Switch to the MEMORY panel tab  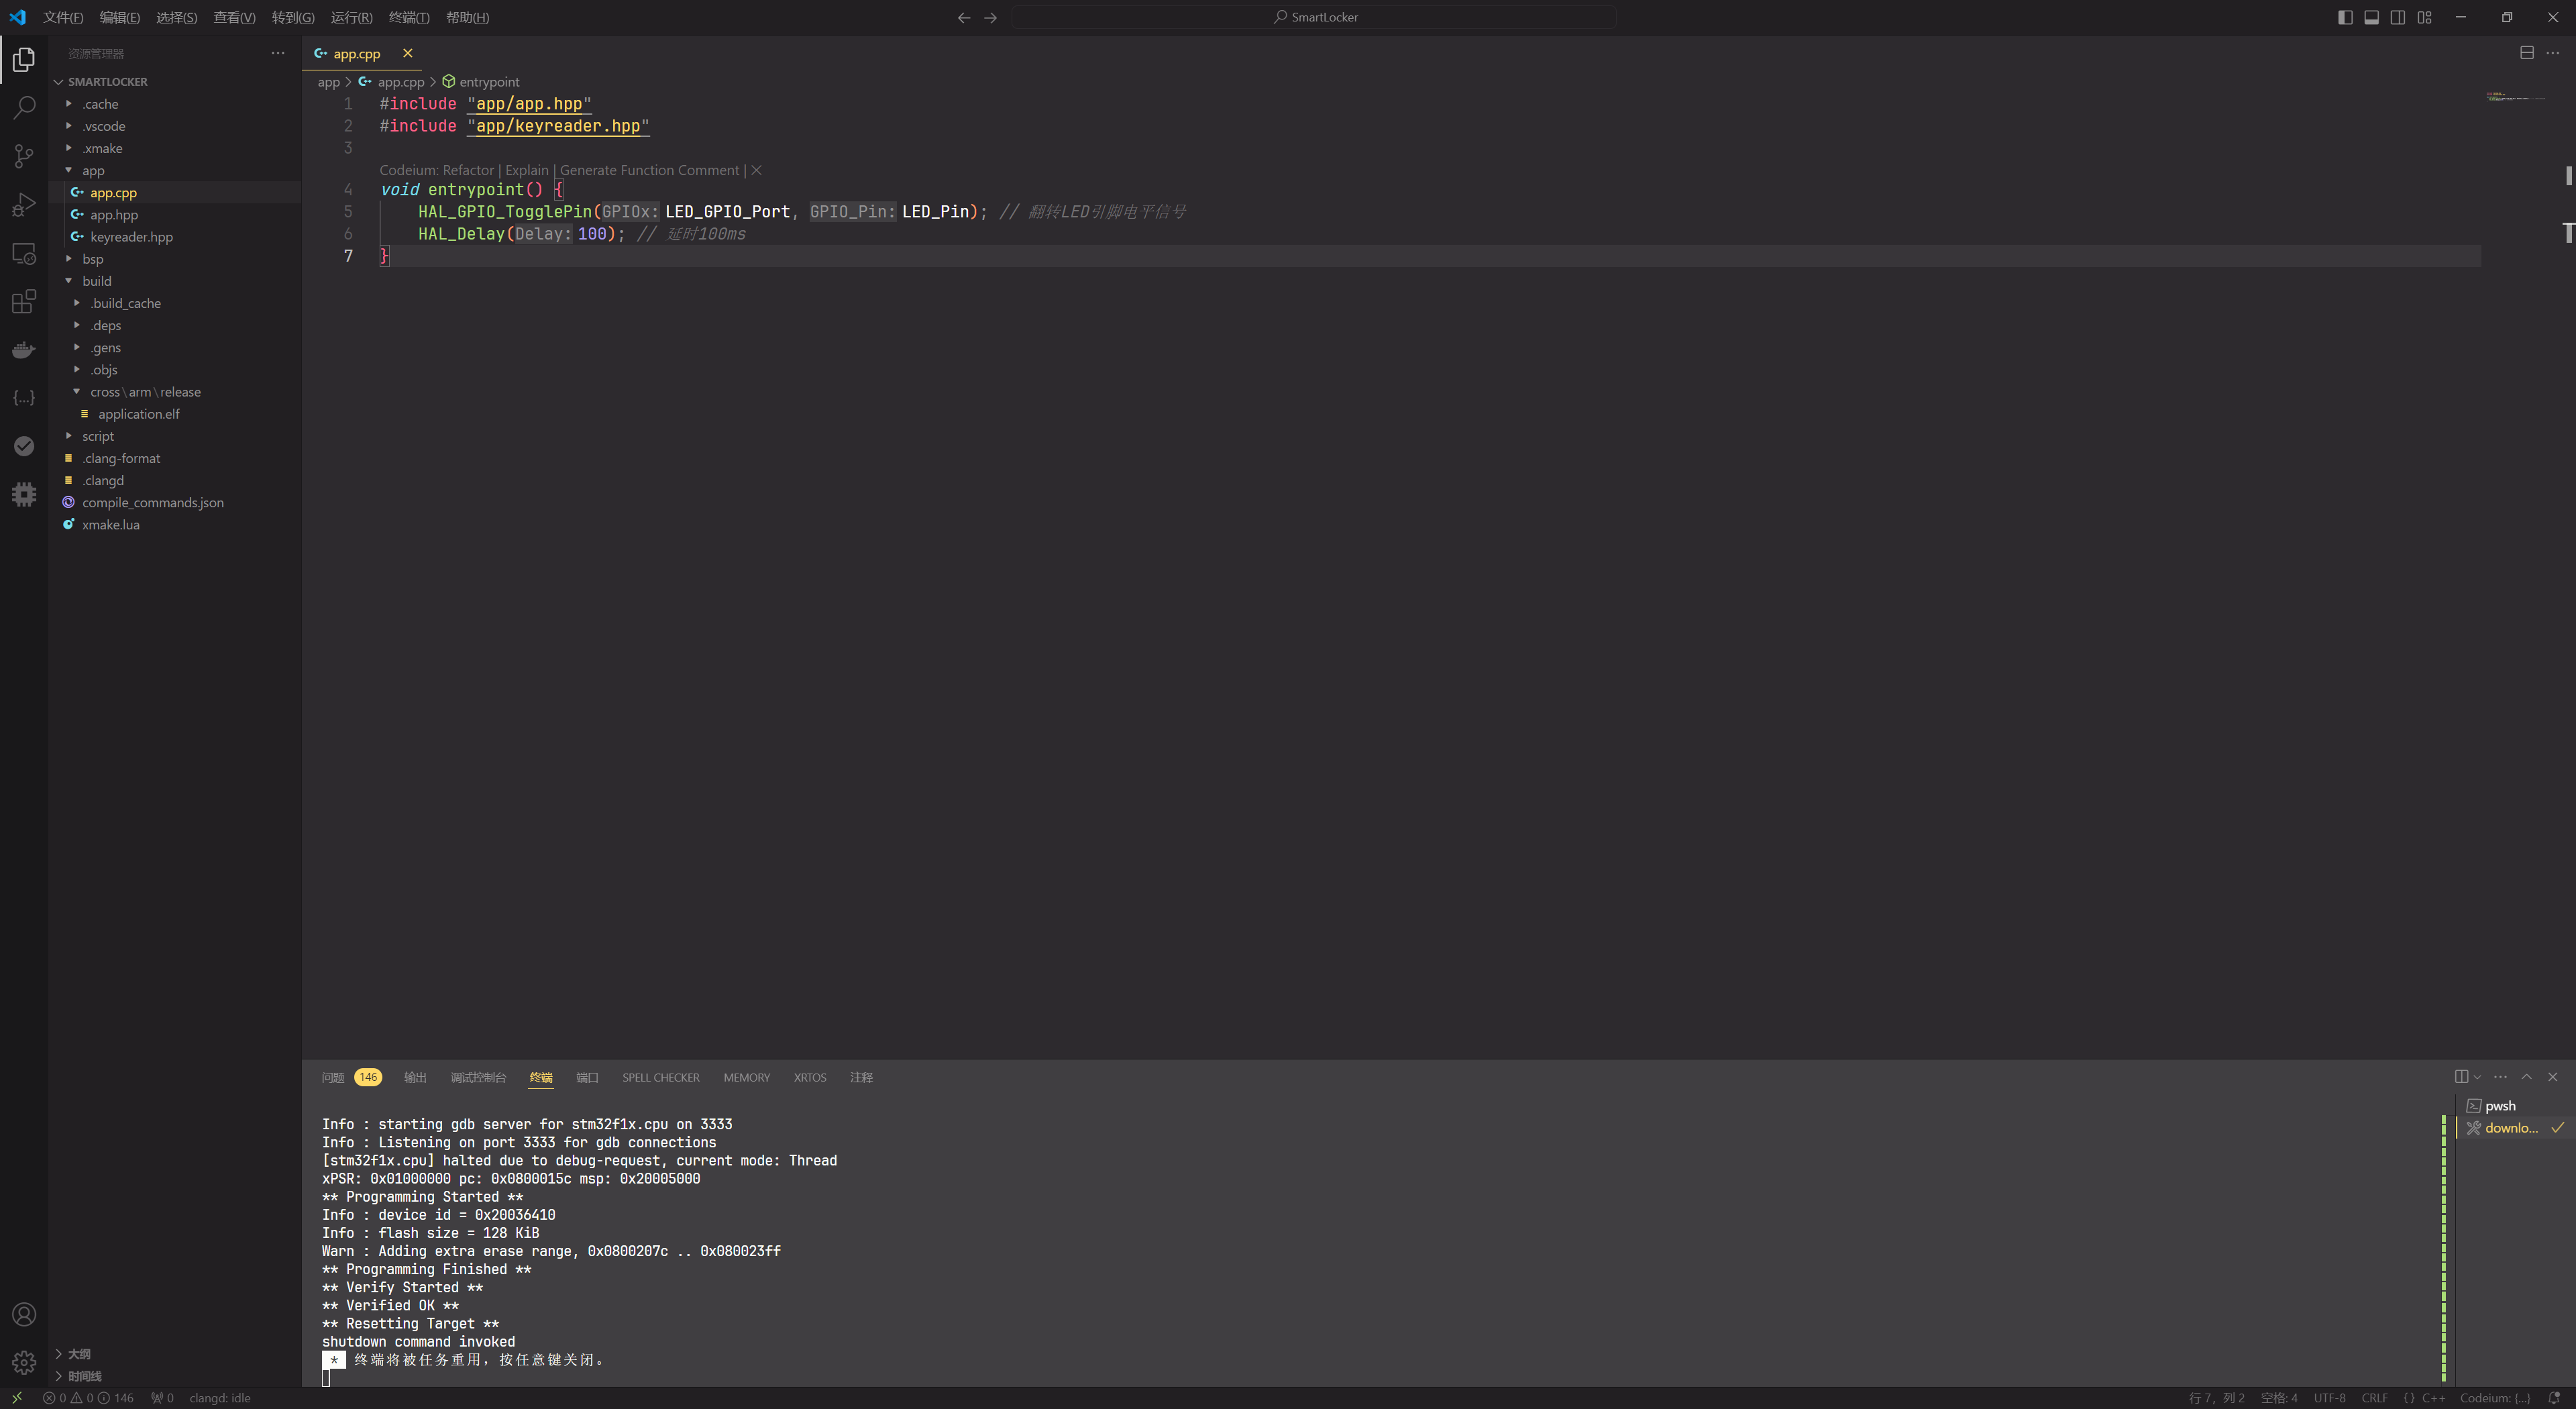(x=747, y=1077)
